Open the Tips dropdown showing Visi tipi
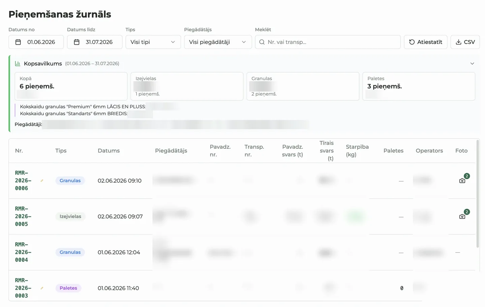Viewport: 485px width, 307px height. pos(153,42)
